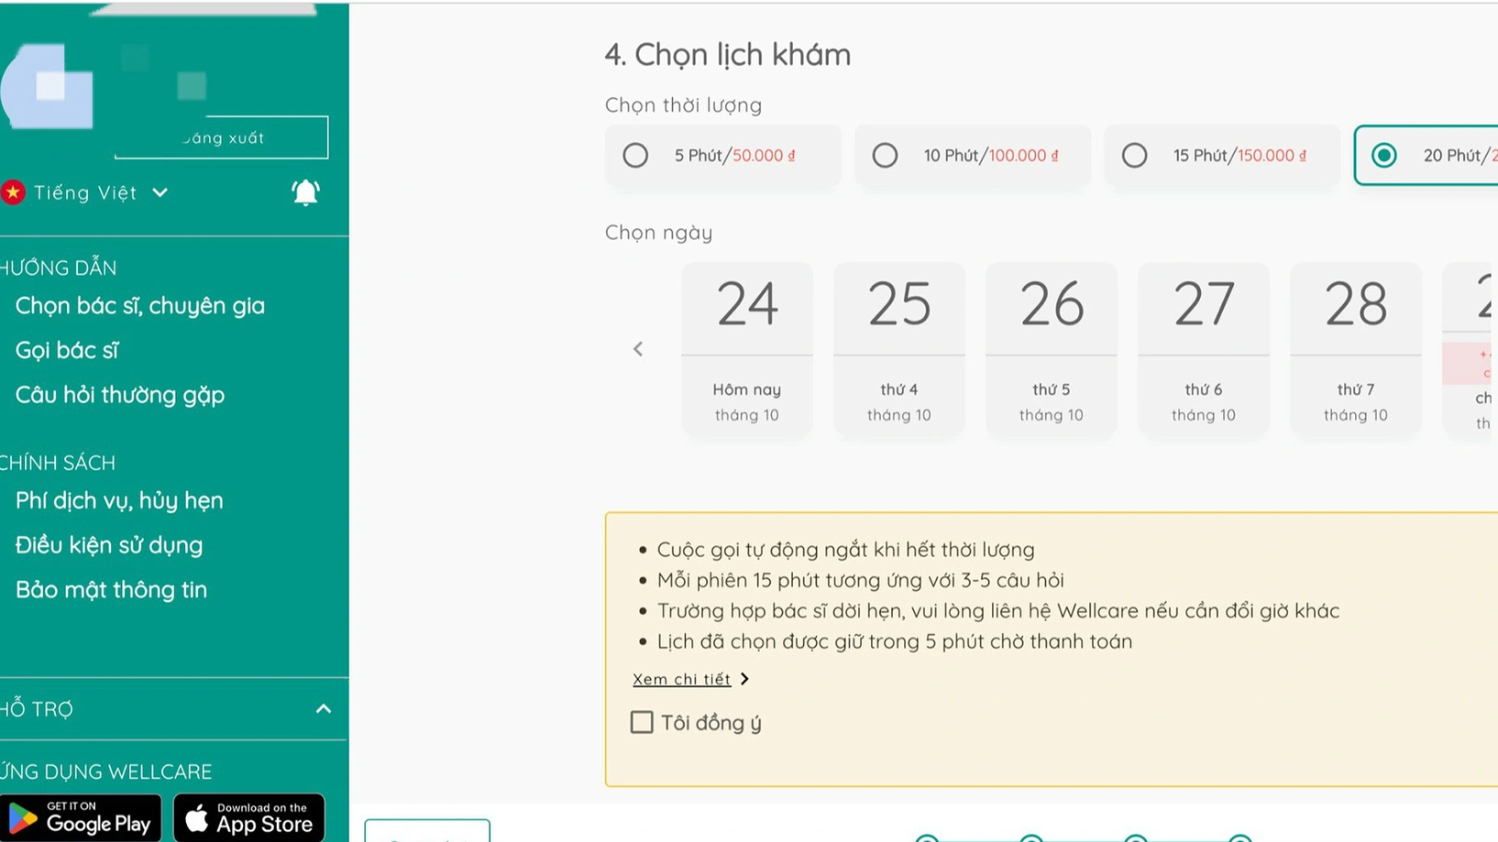Open Chọn bác sĩ, chuyên gia

point(140,306)
